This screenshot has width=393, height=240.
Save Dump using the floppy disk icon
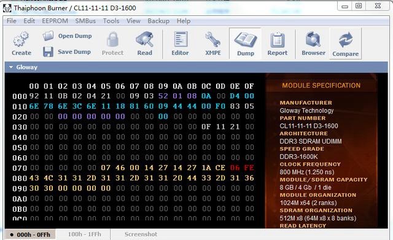point(48,52)
